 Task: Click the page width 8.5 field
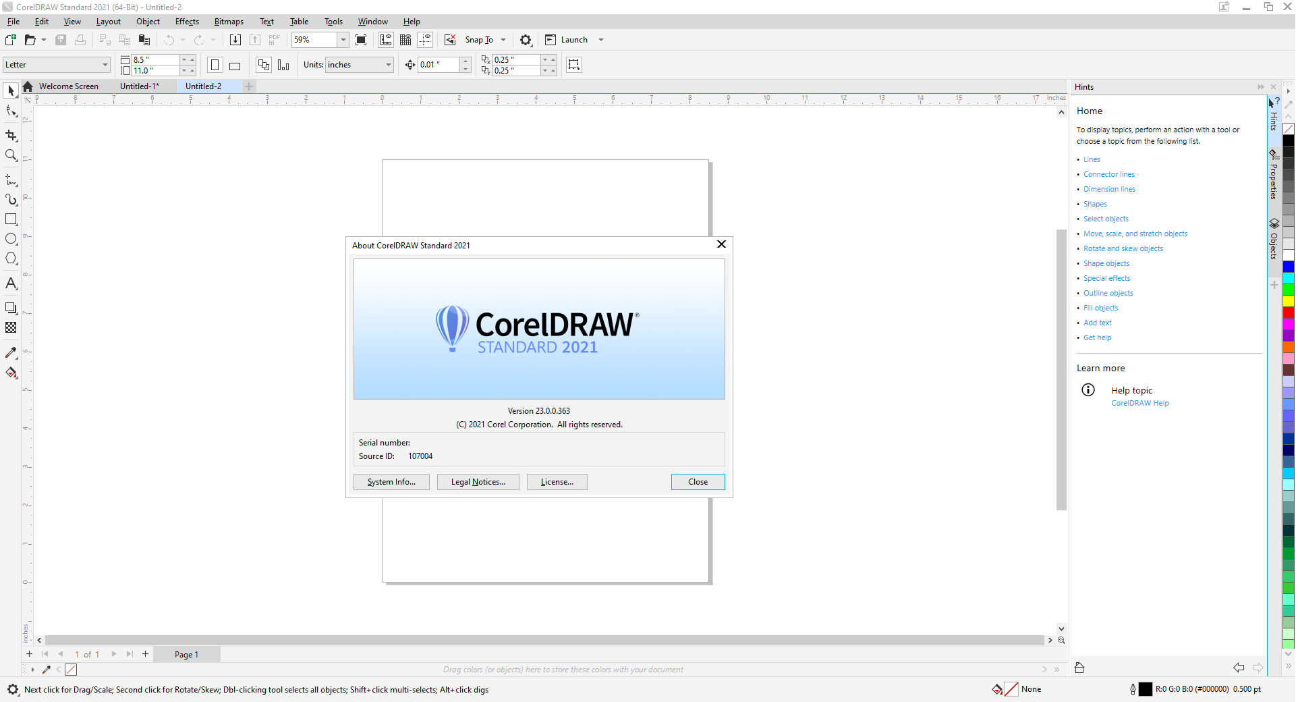coord(155,60)
